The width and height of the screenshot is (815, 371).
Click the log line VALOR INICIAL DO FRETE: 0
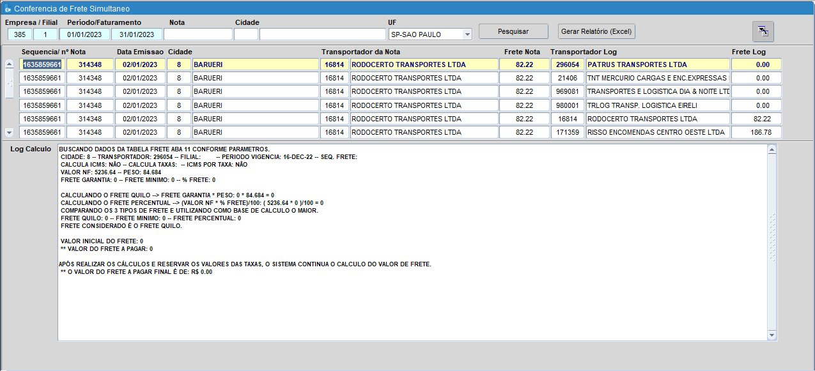coord(102,241)
